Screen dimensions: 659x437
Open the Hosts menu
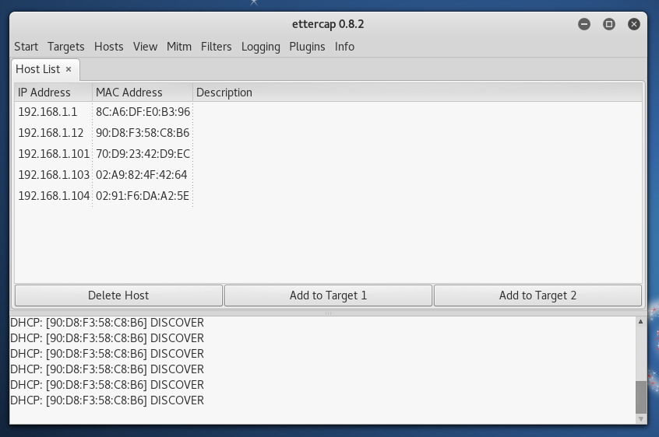(x=109, y=47)
